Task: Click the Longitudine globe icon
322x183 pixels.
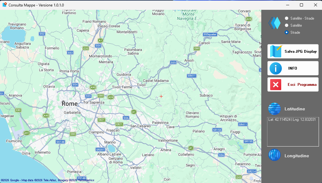Action: pos(274,155)
